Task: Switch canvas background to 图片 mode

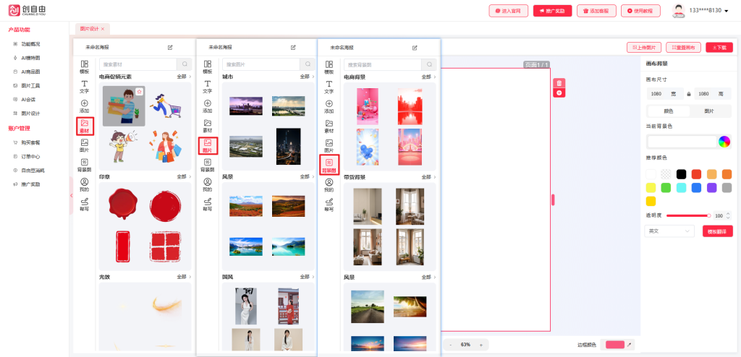Action: pos(708,111)
